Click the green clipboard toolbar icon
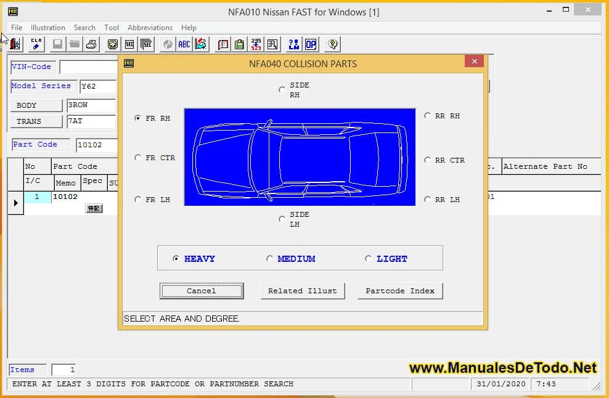 pos(240,44)
